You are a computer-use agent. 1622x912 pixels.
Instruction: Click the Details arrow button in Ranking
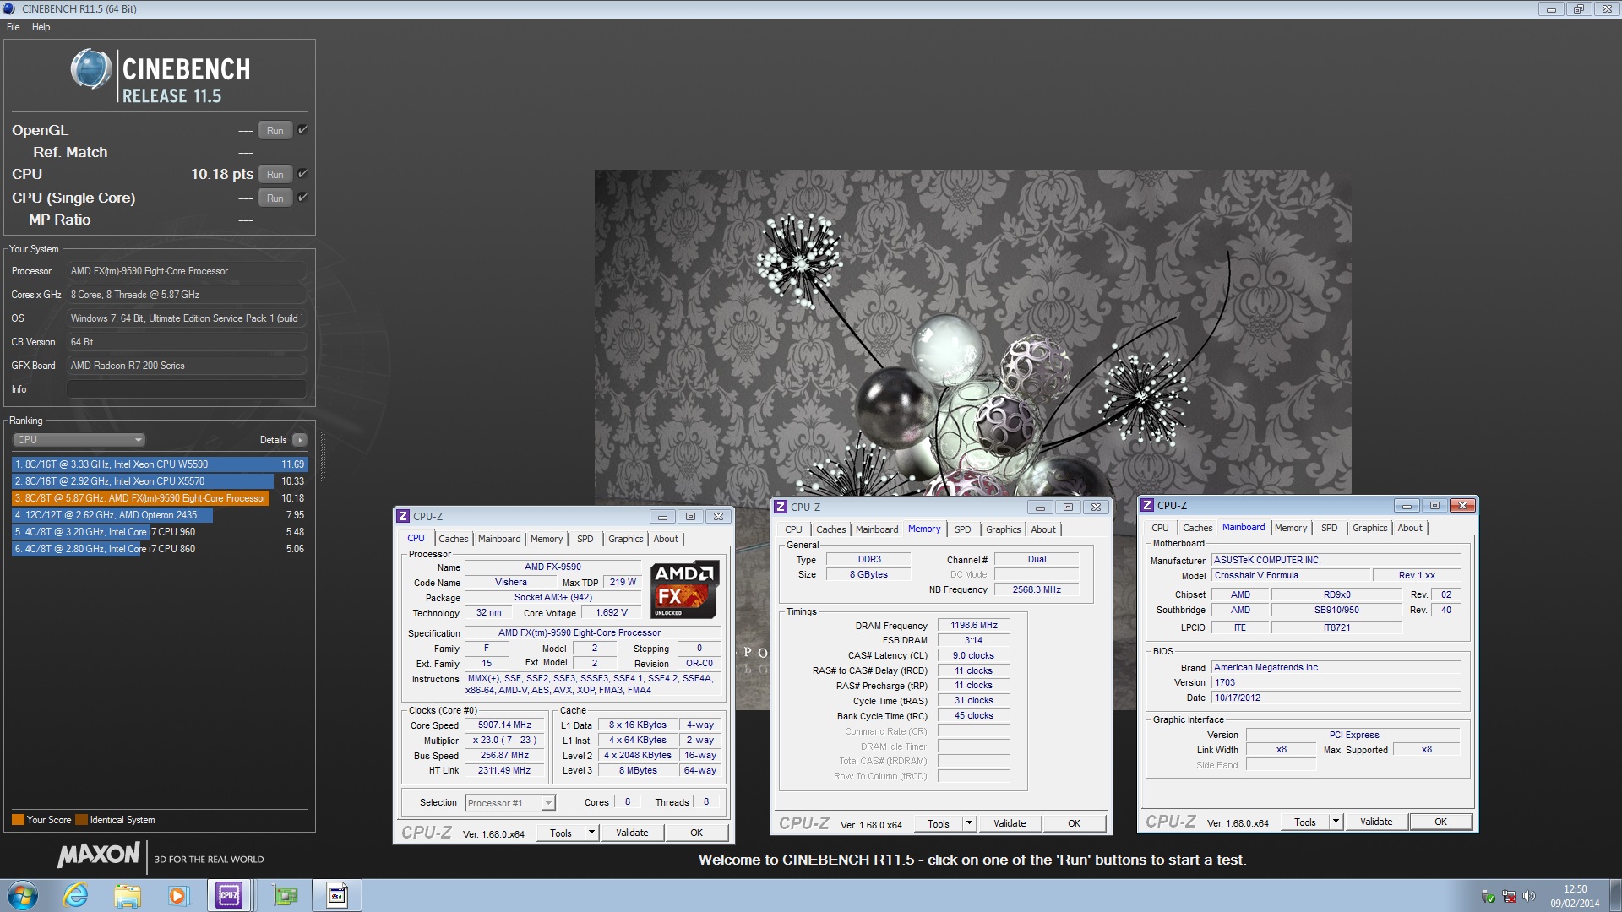pos(300,440)
